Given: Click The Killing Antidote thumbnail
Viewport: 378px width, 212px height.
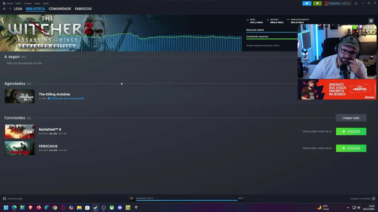Looking at the screenshot, I should pyautogui.click(x=19, y=96).
